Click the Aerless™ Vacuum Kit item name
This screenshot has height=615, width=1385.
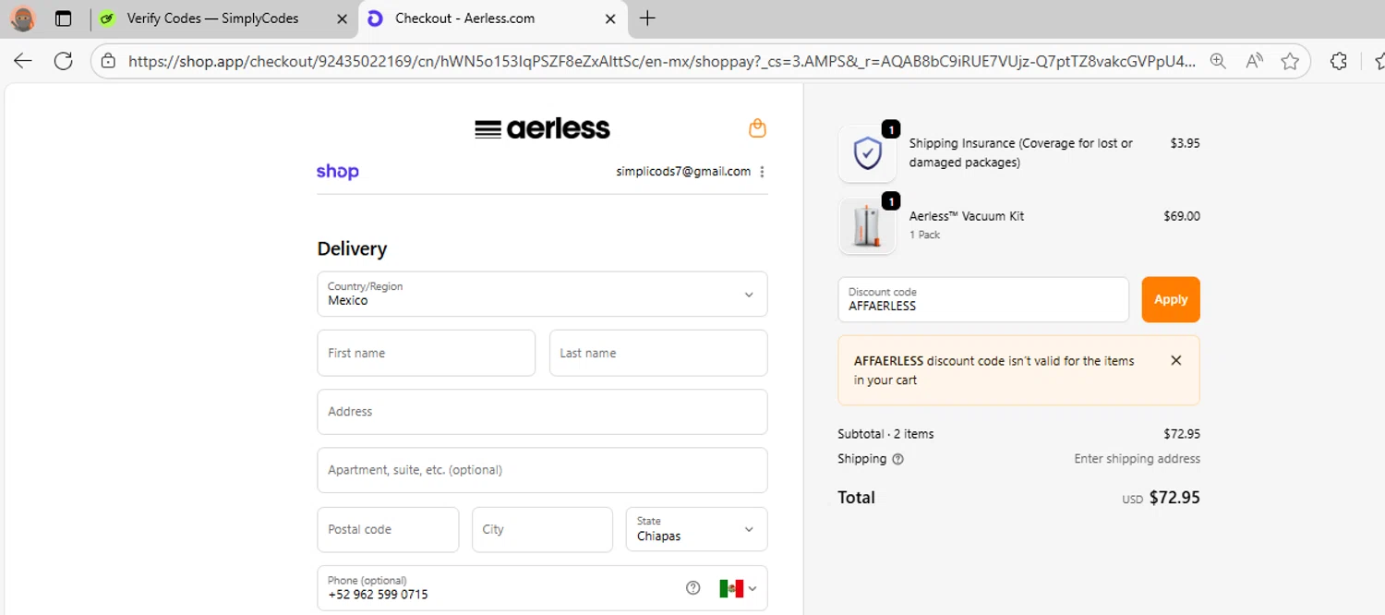click(967, 216)
